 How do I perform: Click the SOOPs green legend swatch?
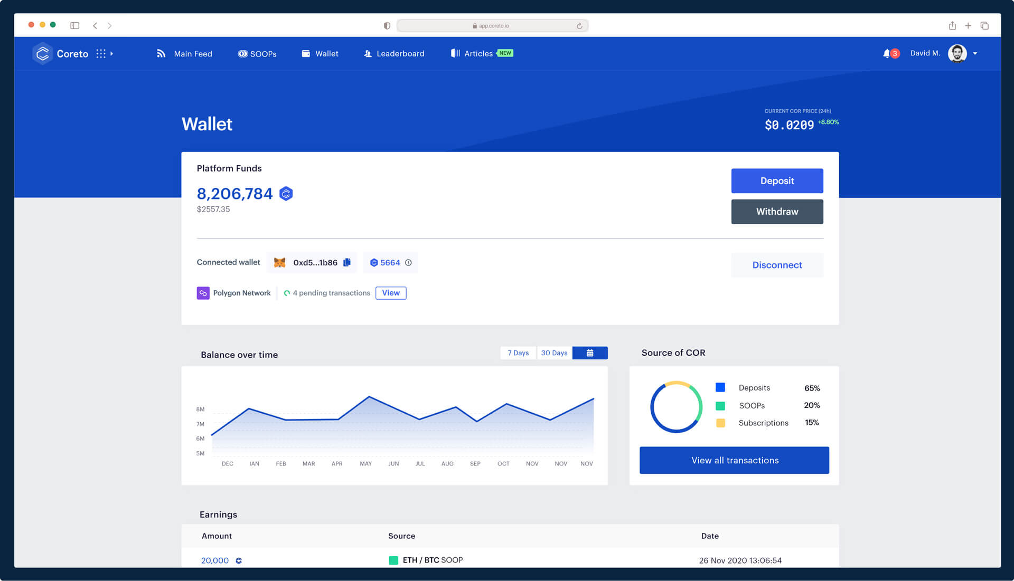[720, 406]
